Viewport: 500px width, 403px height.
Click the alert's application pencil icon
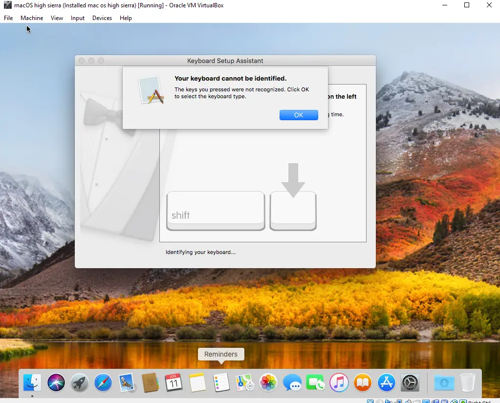click(151, 90)
